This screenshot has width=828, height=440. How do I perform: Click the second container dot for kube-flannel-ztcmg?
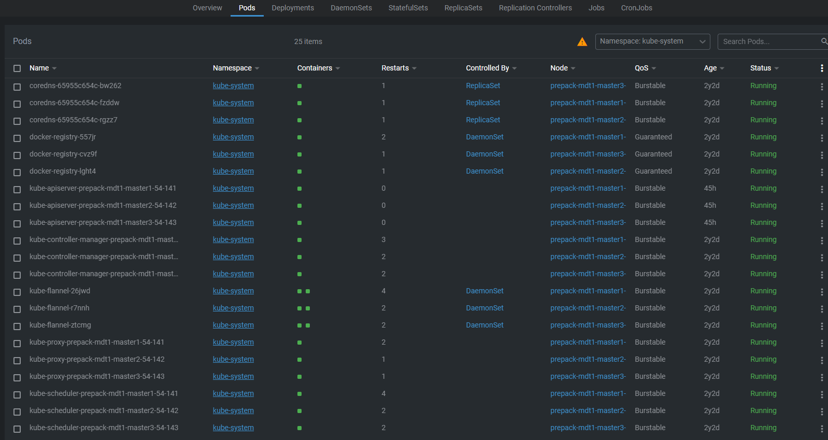click(x=308, y=325)
